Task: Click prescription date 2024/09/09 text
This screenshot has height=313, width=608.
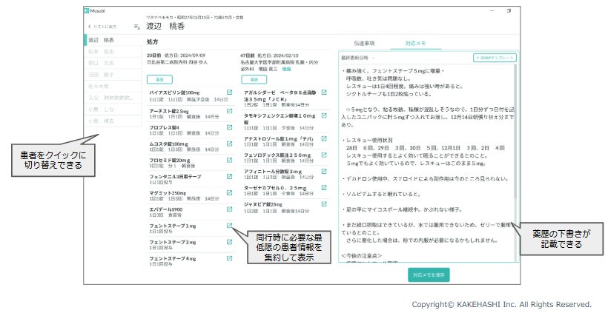Action: tap(185, 55)
